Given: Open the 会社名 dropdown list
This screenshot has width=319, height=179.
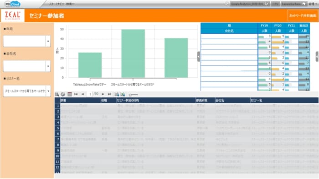Looking at the screenshot, I should [x=48, y=66].
